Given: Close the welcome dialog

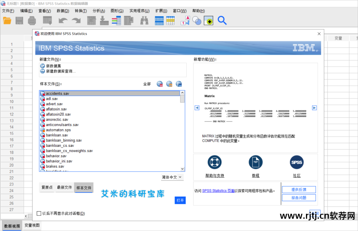Looking at the screenshot, I should (x=319, y=34).
